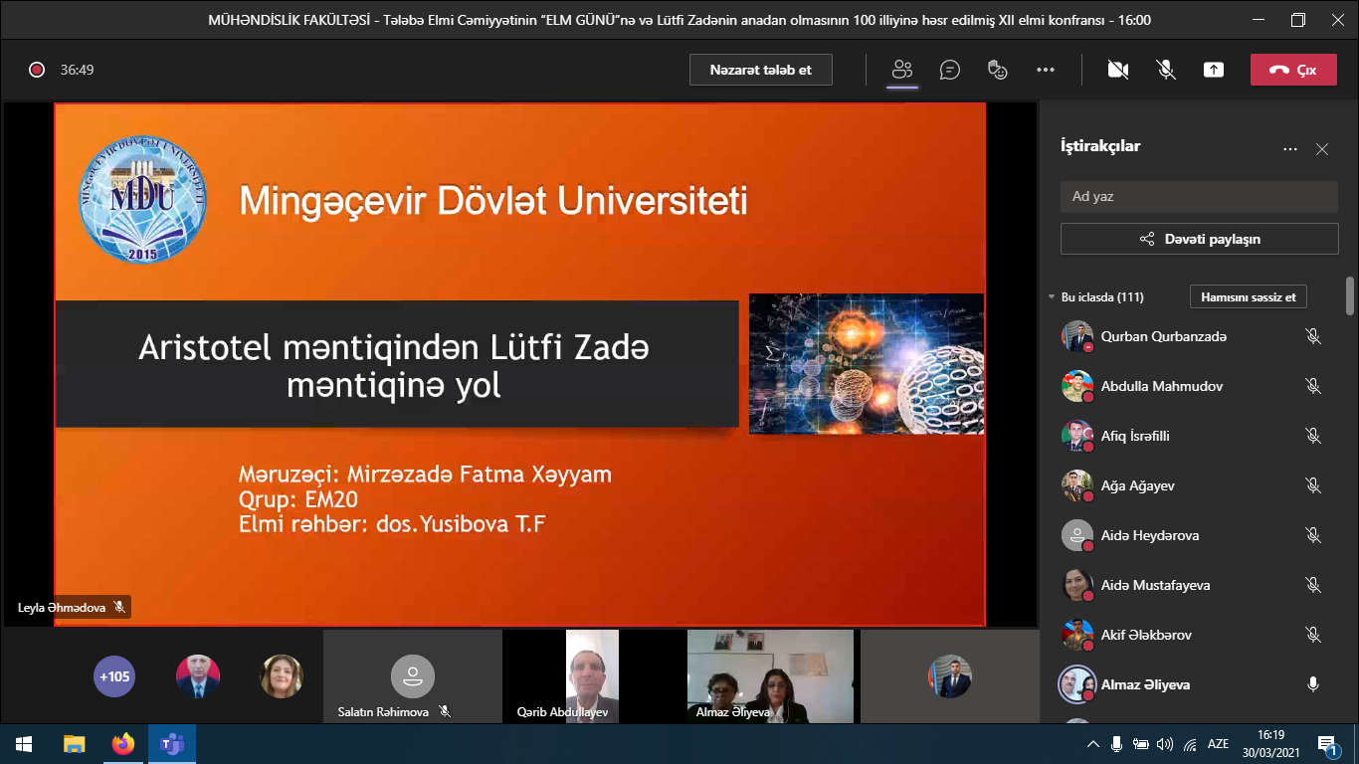Close the İştirakçılar panel
Image resolution: width=1359 pixels, height=764 pixels.
1322,149
